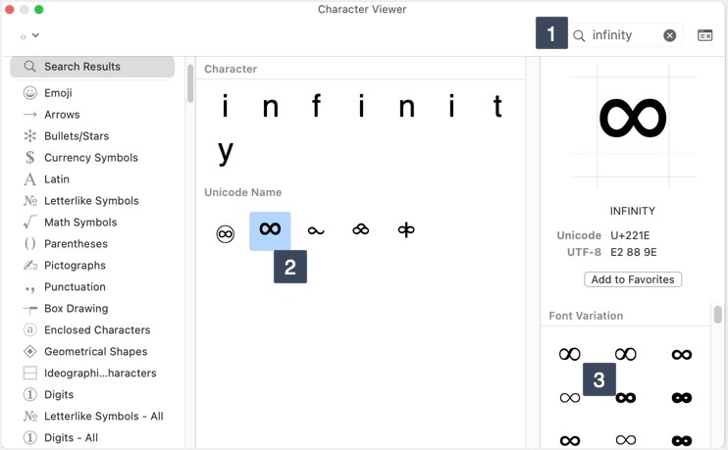This screenshot has height=450, width=728.
Task: Open the action menu chevron dropdown
Action: tap(30, 35)
